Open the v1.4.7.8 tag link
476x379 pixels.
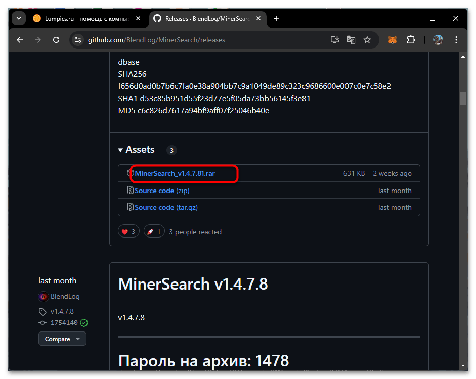pyautogui.click(x=62, y=311)
